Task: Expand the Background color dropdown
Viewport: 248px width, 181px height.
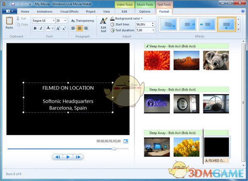Action: tap(141, 18)
